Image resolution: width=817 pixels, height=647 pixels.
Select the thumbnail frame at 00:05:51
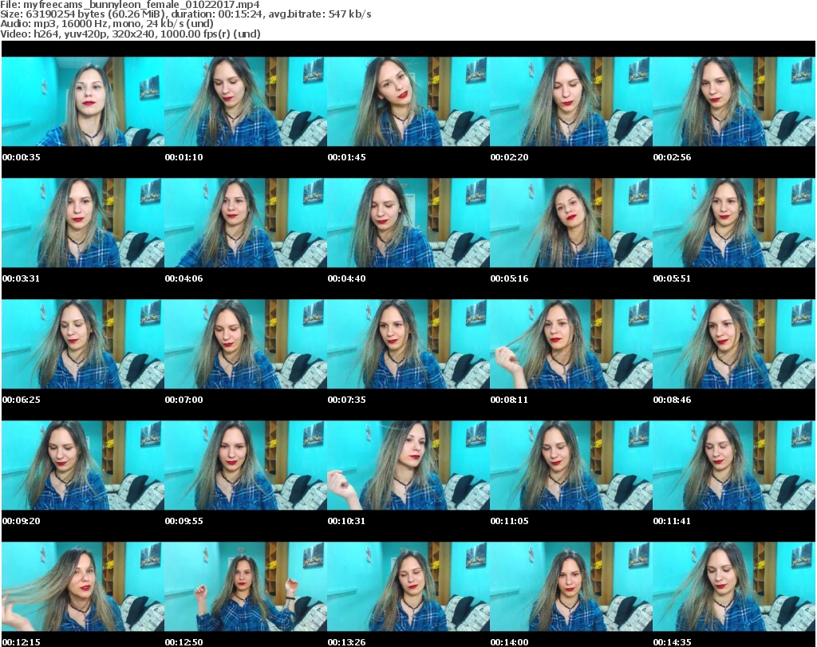734,223
